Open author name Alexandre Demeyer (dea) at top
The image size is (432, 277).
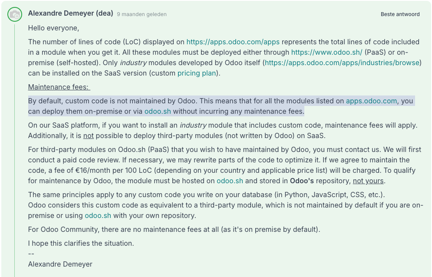coord(70,13)
